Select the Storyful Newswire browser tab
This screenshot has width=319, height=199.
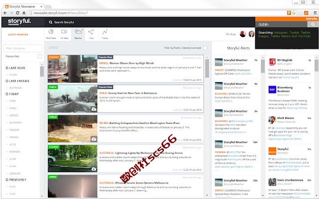[23, 6]
